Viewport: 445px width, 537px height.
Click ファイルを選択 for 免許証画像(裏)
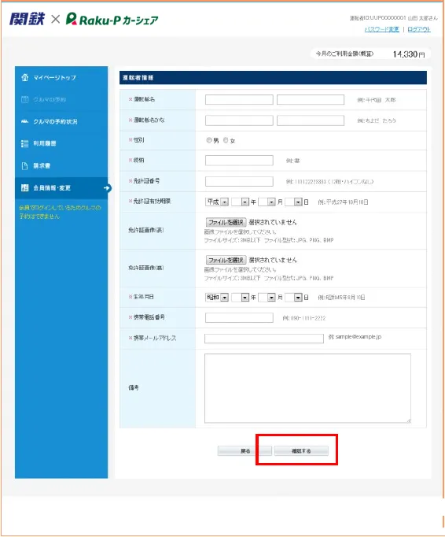click(226, 260)
